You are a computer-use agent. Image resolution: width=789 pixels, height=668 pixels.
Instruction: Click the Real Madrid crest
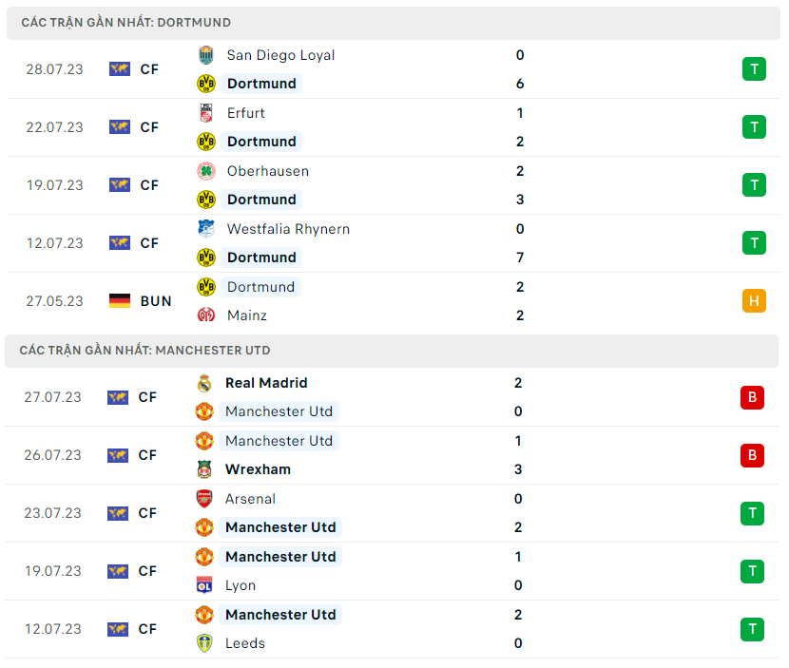[204, 383]
